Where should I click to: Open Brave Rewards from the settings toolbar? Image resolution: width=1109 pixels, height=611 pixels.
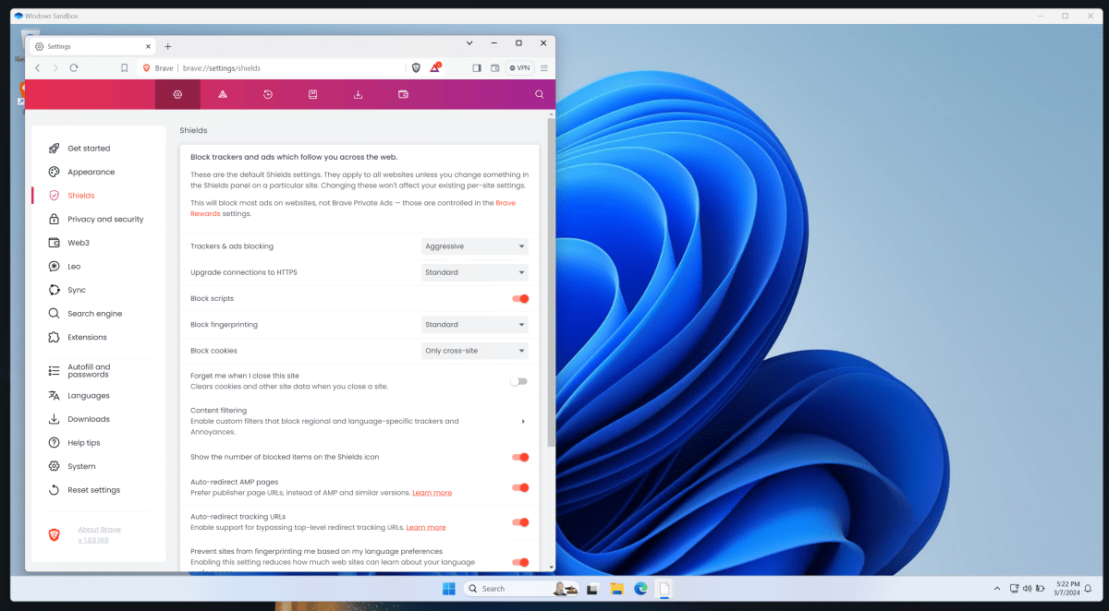pos(223,93)
